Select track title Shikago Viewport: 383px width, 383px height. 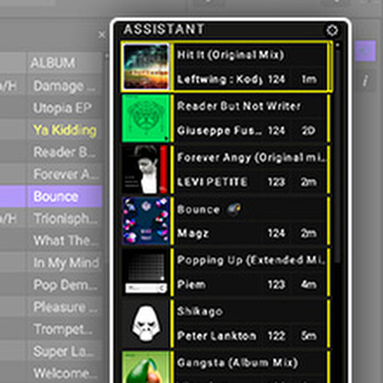tap(200, 312)
